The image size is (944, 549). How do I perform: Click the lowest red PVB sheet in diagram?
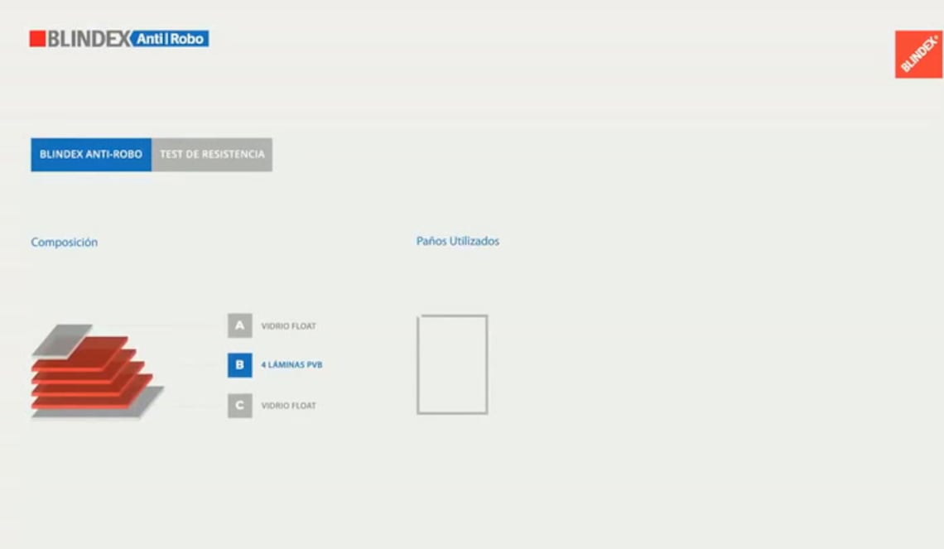coord(83,403)
